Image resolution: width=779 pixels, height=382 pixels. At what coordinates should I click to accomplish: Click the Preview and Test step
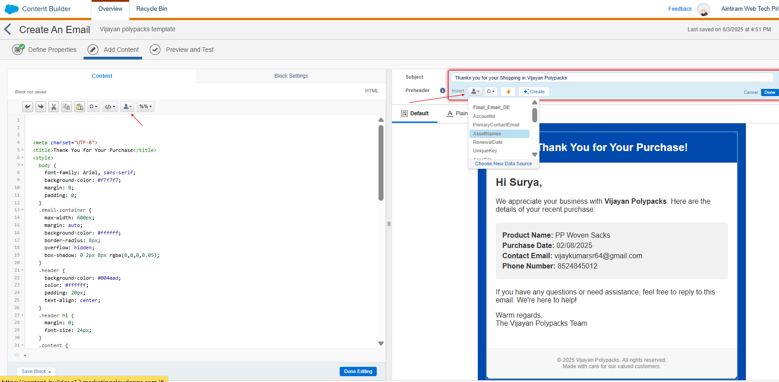(189, 50)
